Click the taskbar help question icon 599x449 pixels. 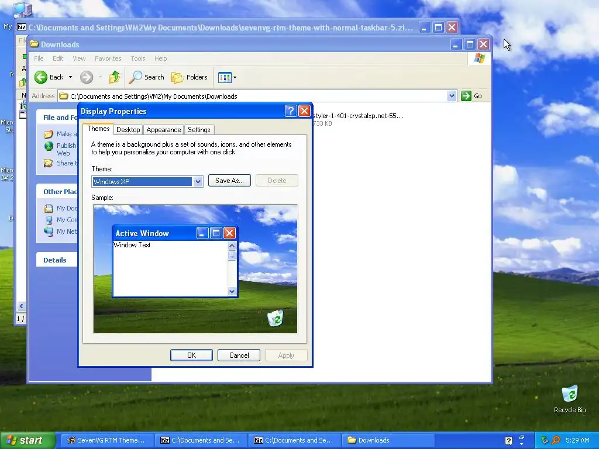tap(508, 441)
